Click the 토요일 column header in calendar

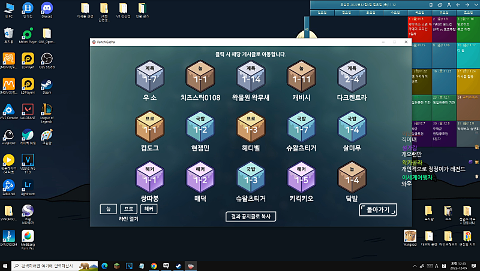click(x=468, y=13)
